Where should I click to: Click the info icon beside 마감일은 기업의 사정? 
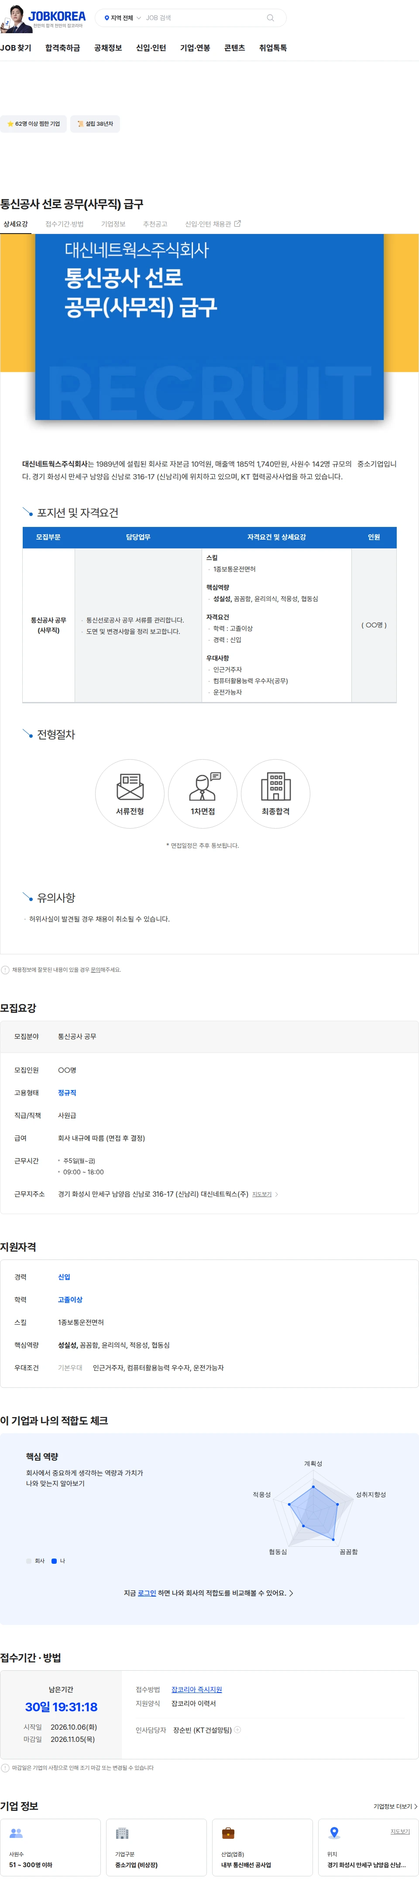click(5, 1767)
